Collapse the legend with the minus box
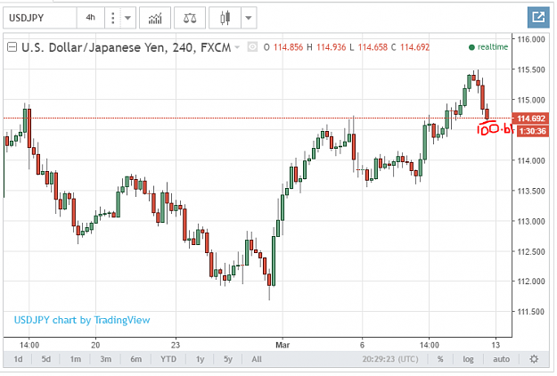Screen dimensions: 557x376 click(x=12, y=47)
